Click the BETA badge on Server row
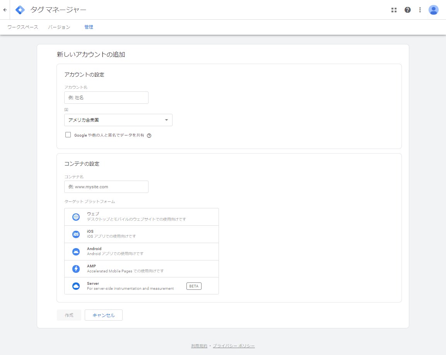The image size is (446, 355). 194,286
